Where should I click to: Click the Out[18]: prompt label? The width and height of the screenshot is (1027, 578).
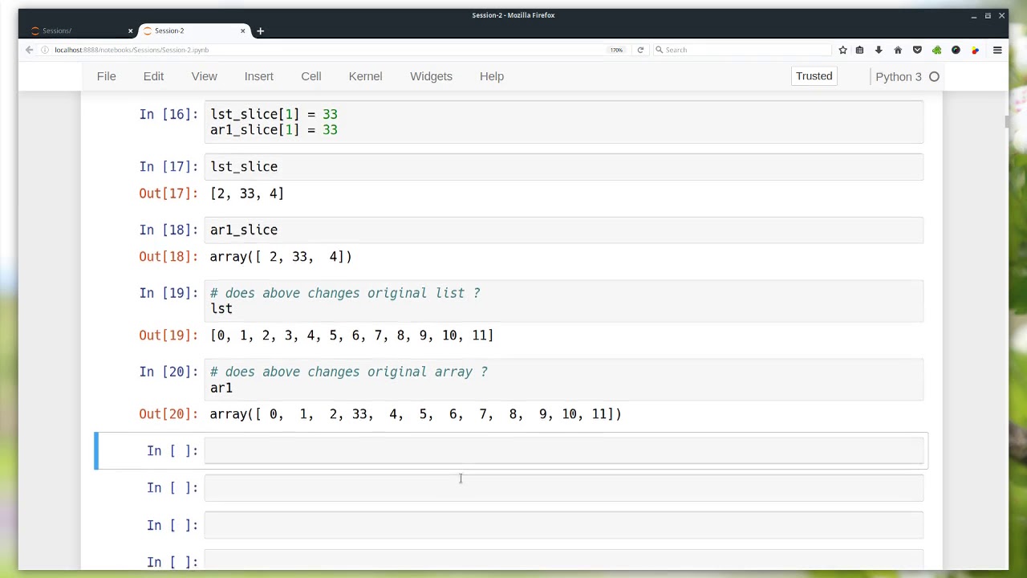pos(168,257)
